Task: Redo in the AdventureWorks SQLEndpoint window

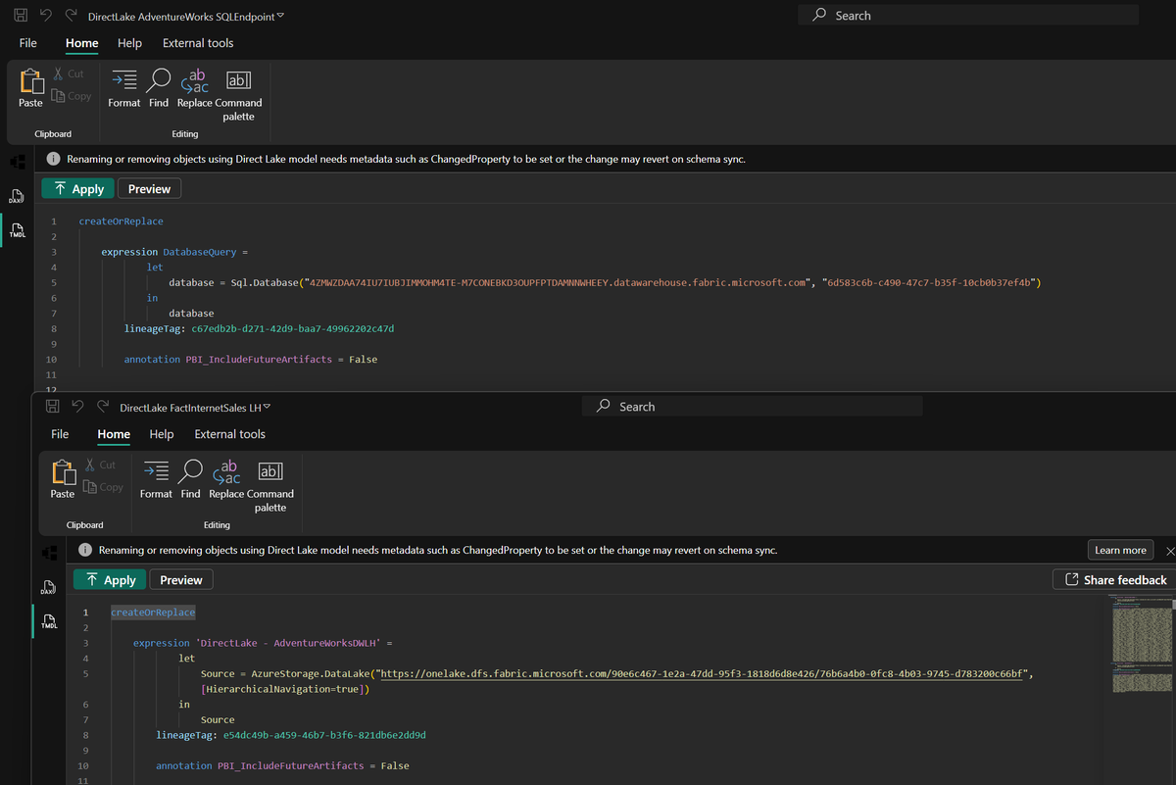Action: (70, 16)
